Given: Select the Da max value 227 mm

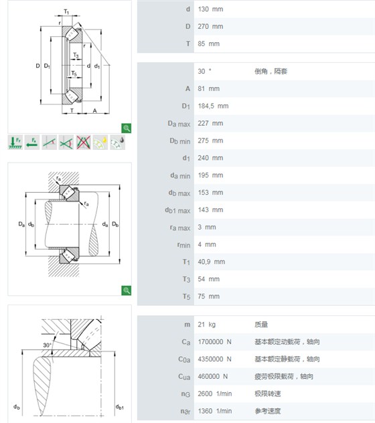Looking at the screenshot, I should 210,123.
